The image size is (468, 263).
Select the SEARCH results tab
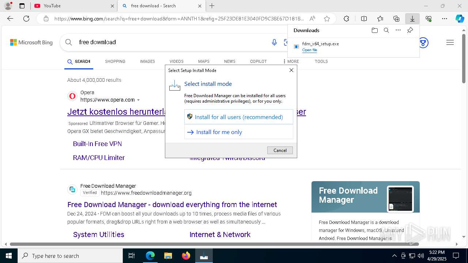79,61
